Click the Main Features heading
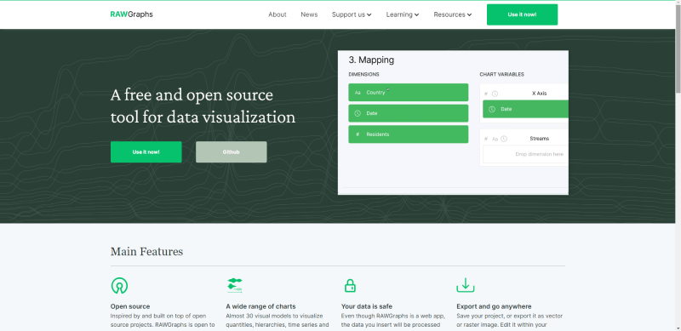 tap(146, 252)
